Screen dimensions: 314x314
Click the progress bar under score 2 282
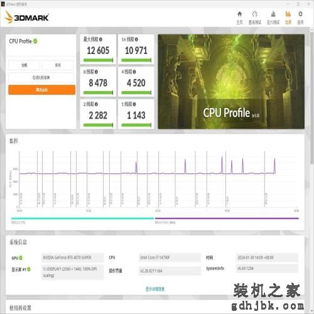point(98,125)
